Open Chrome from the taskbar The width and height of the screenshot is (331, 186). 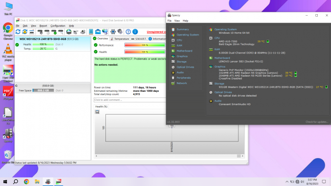pos(26,182)
